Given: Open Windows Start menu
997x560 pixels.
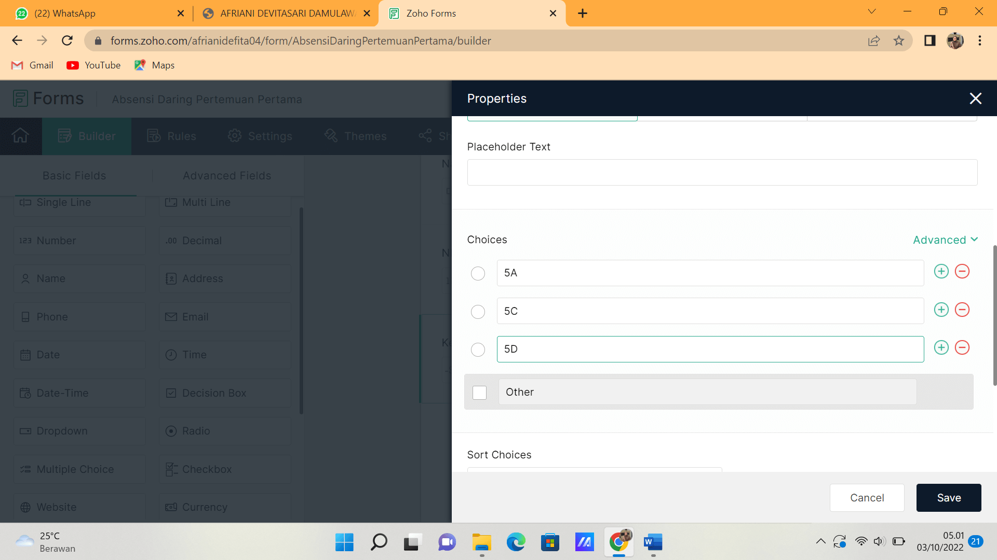Looking at the screenshot, I should tap(344, 542).
